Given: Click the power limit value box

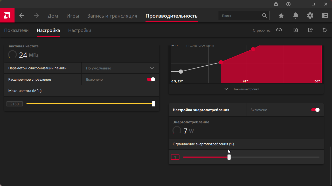Looking at the screenshot, I should [175, 157].
